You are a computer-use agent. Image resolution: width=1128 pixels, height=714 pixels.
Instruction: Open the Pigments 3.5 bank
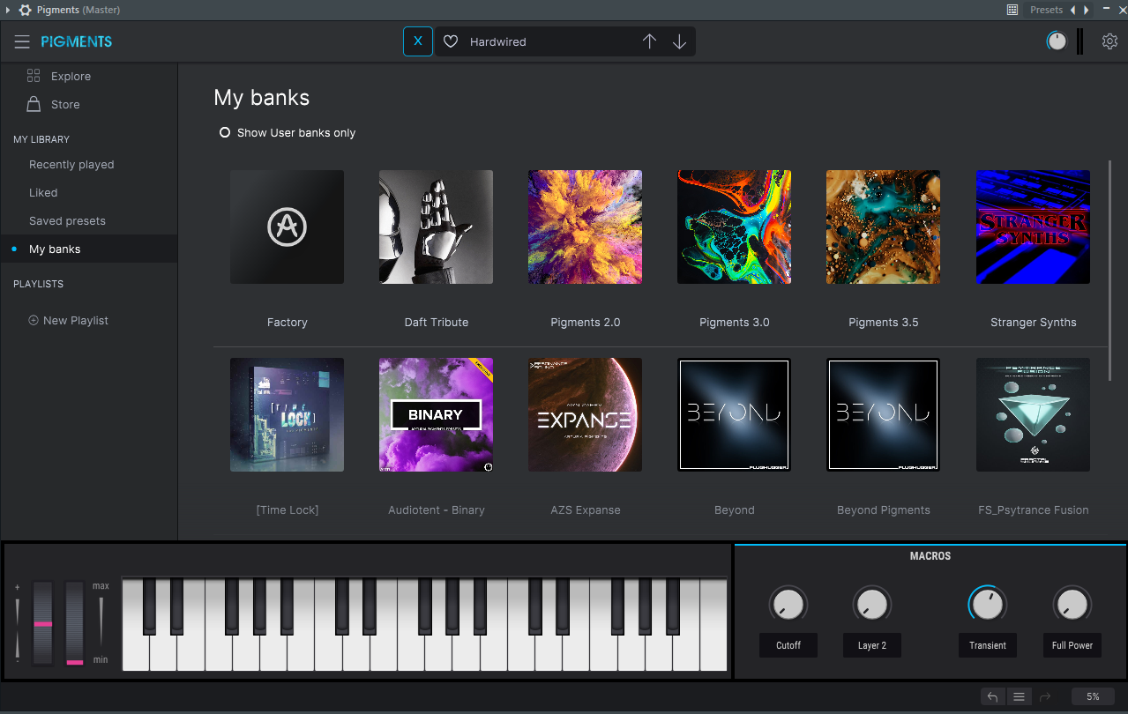[884, 227]
